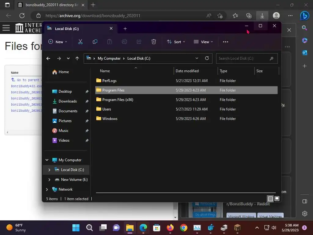The height and width of the screenshot is (235, 313).
Task: Refresh the Local Disk (C:) folder view
Action: pos(207,58)
